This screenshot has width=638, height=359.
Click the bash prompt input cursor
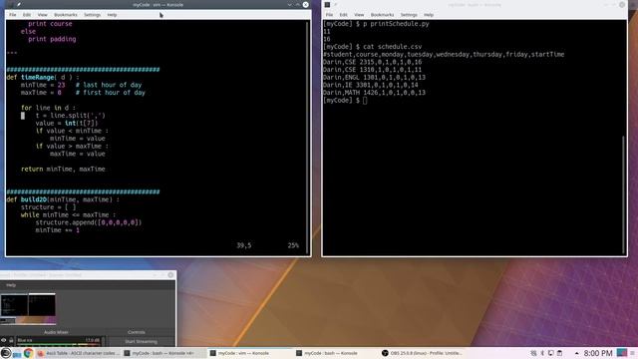coord(365,101)
